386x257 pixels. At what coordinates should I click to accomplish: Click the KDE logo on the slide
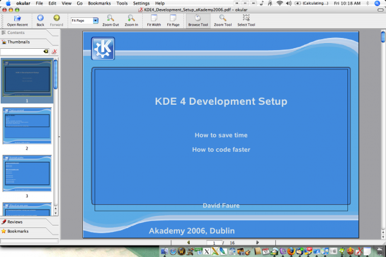click(x=103, y=48)
